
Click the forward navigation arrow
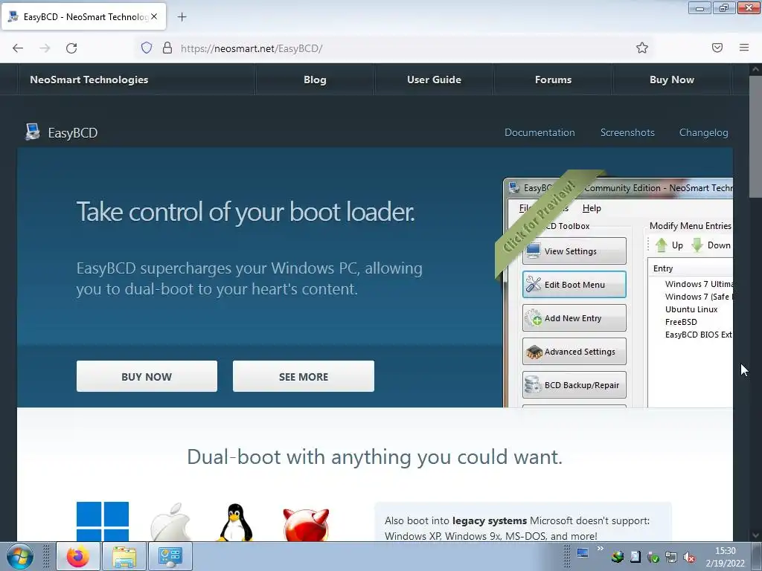click(x=45, y=48)
